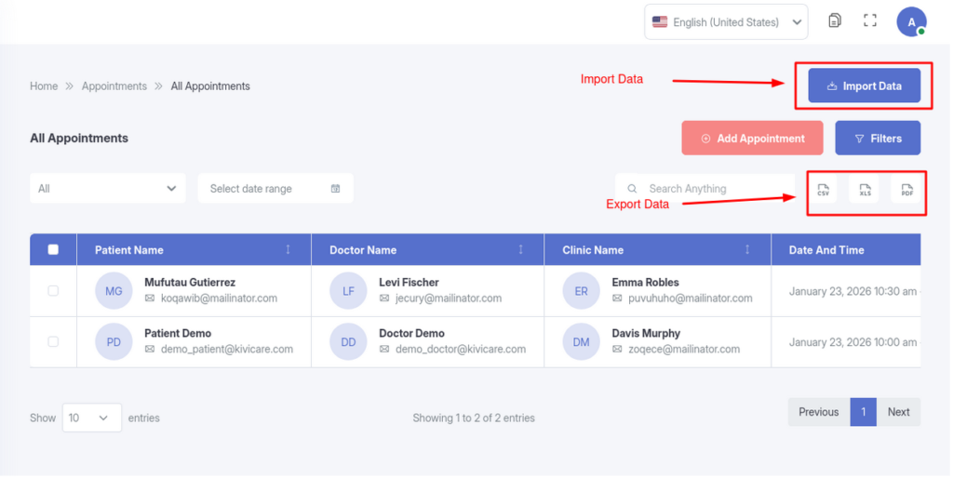This screenshot has height=478, width=953.
Task: Open the entries-per-page dropdown showing 10
Action: 91,418
